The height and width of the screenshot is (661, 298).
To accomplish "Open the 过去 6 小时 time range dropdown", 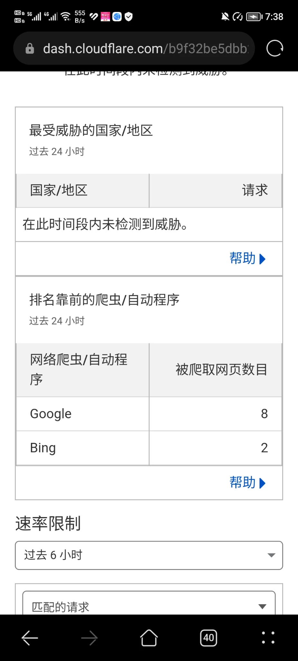I will click(x=149, y=555).
